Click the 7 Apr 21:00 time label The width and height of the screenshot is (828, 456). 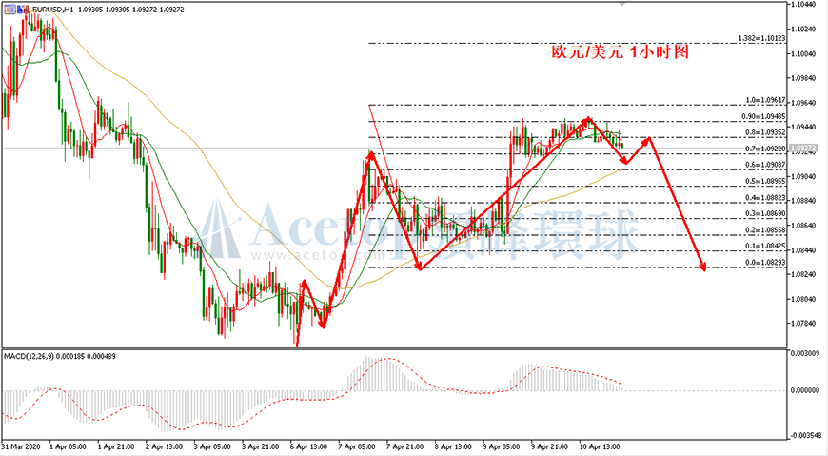pos(405,447)
